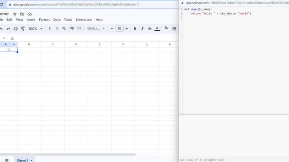
Task: Click the Google Sheets URL address bar
Action: pyautogui.click(x=92, y=4)
